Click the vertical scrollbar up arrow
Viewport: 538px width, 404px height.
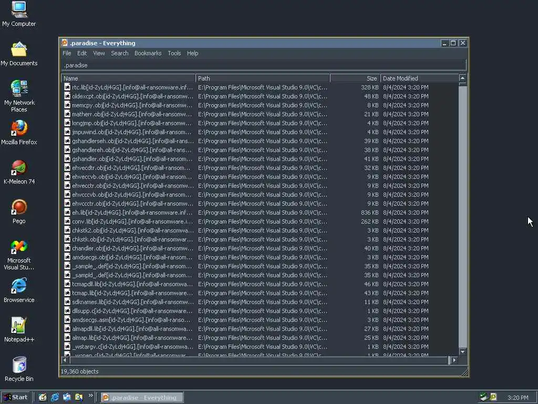click(x=462, y=78)
